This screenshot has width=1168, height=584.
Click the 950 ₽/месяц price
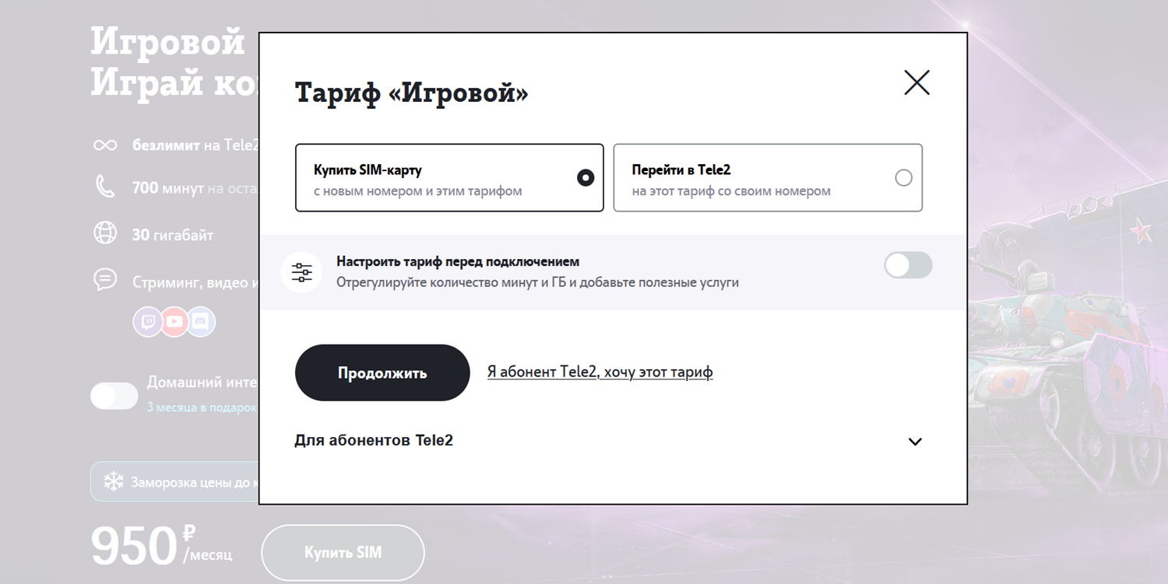pyautogui.click(x=161, y=546)
